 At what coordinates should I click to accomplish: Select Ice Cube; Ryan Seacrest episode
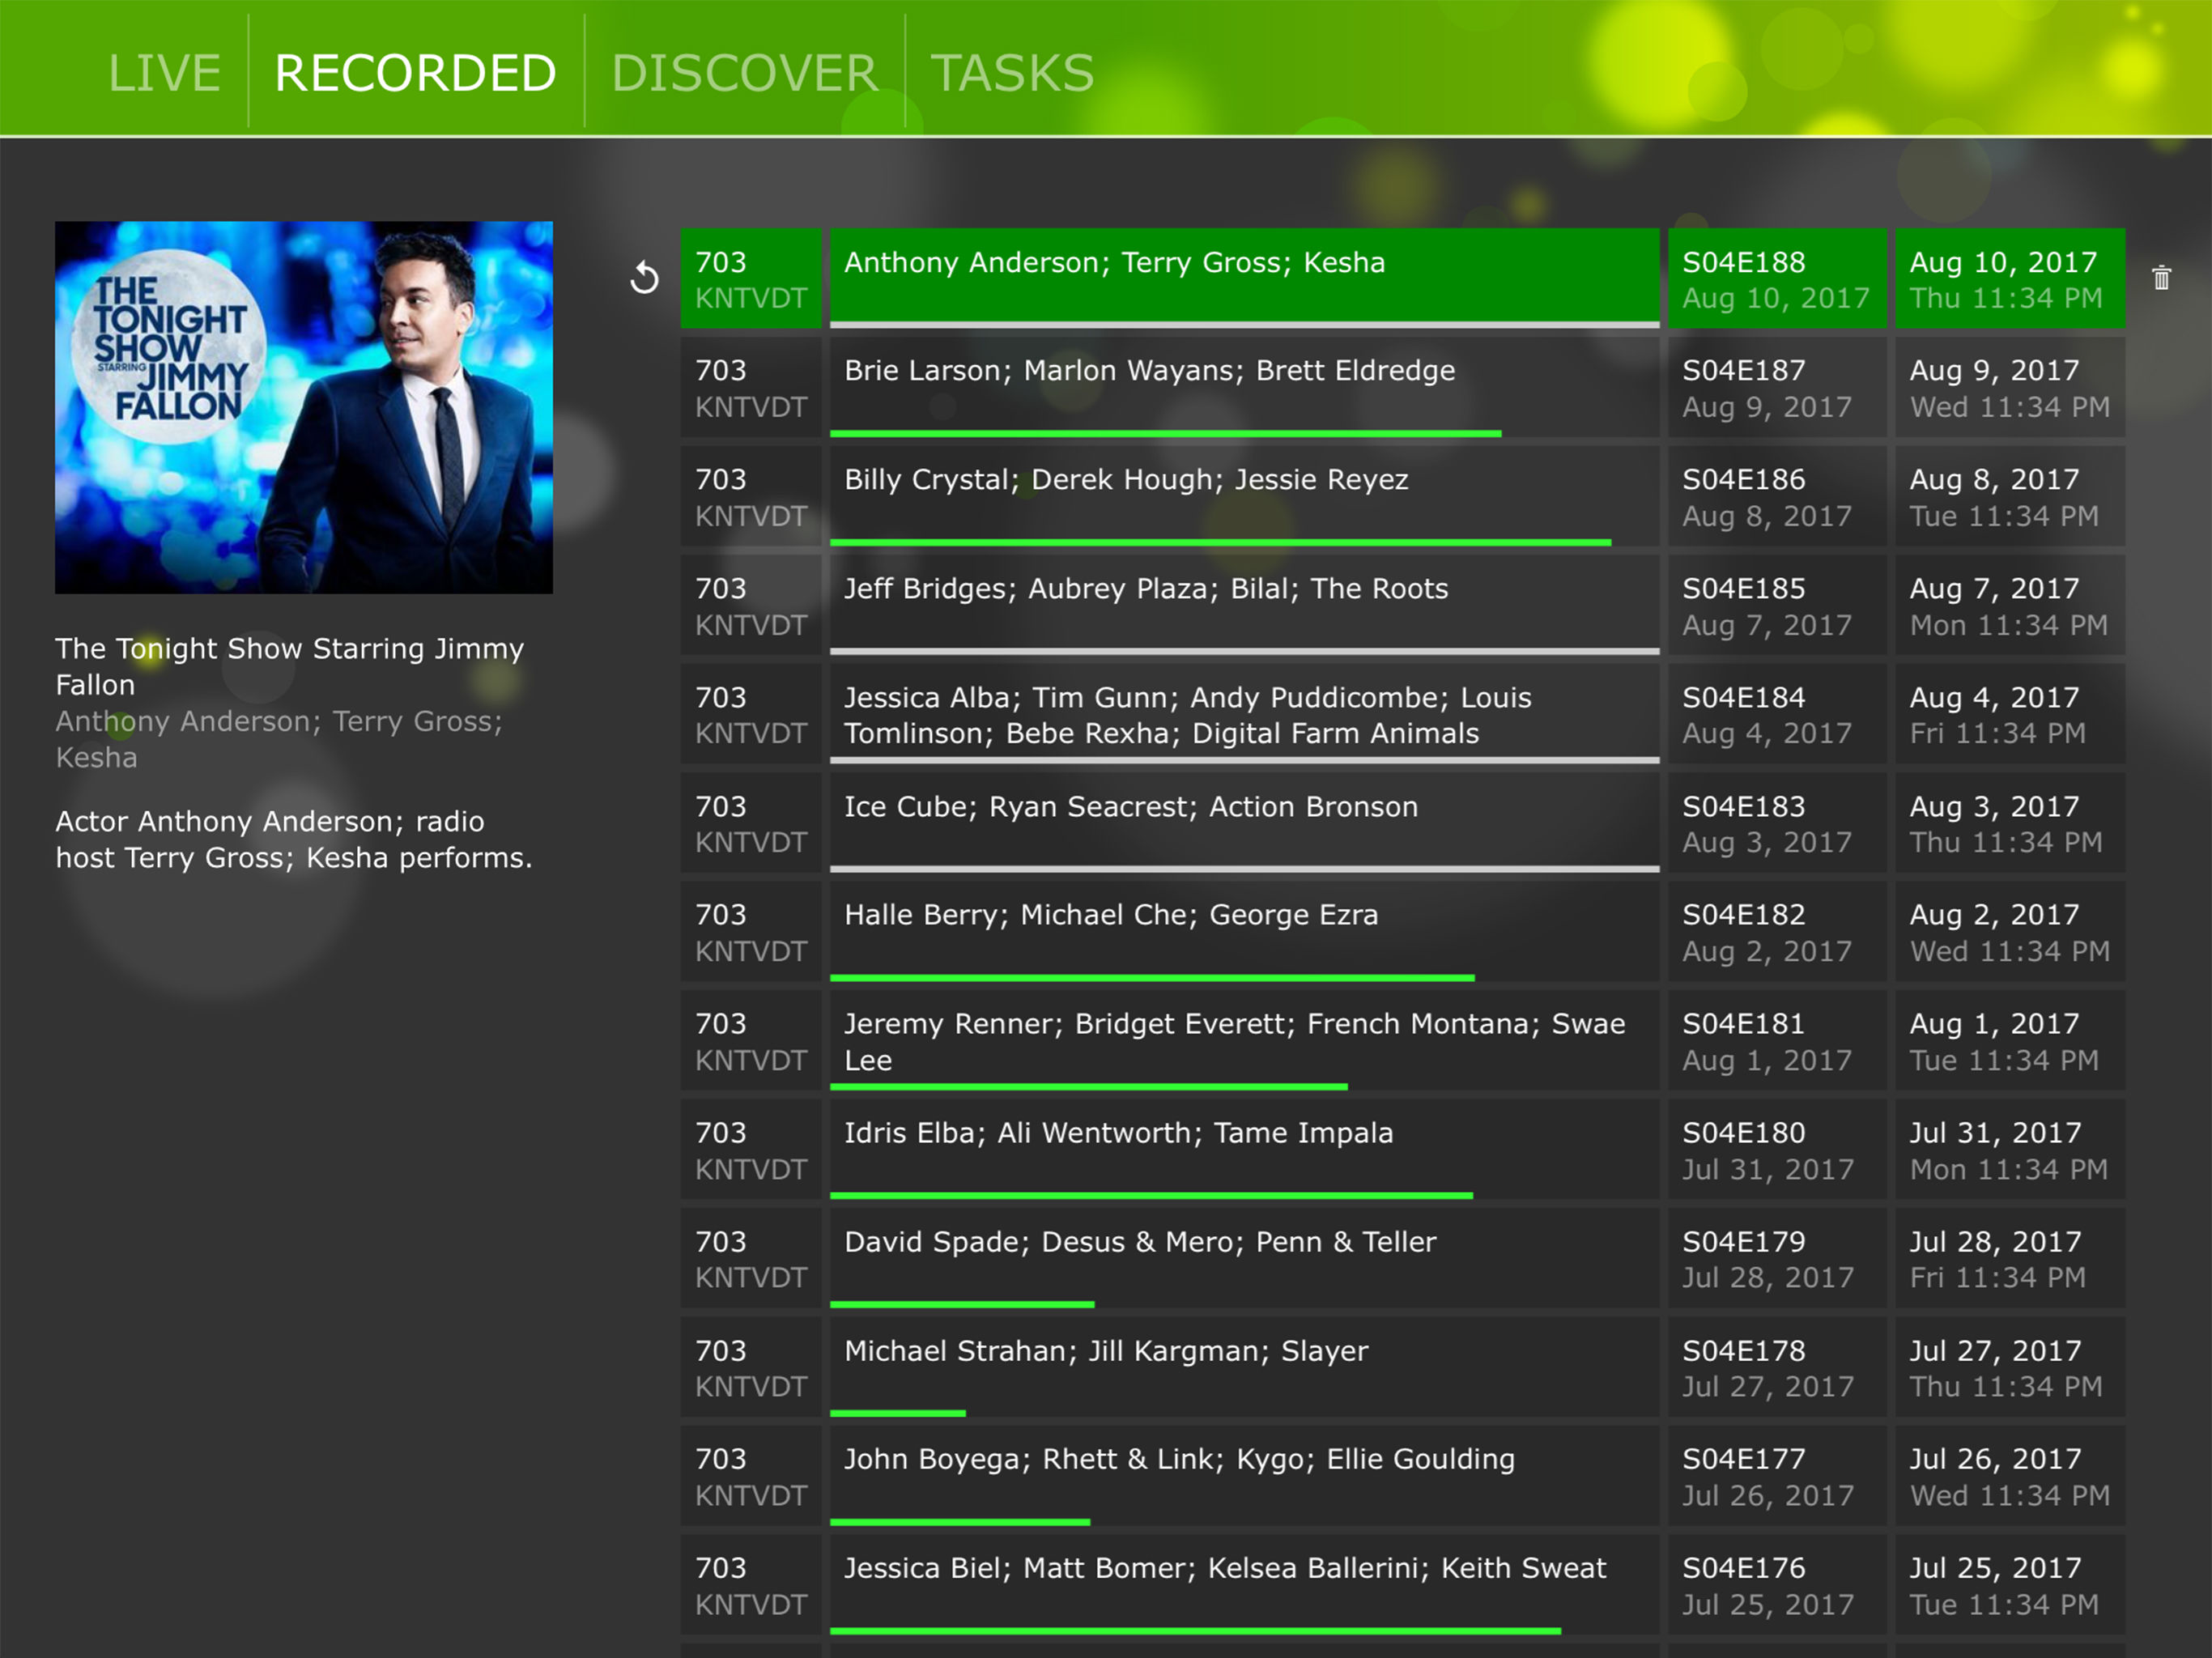1244,823
